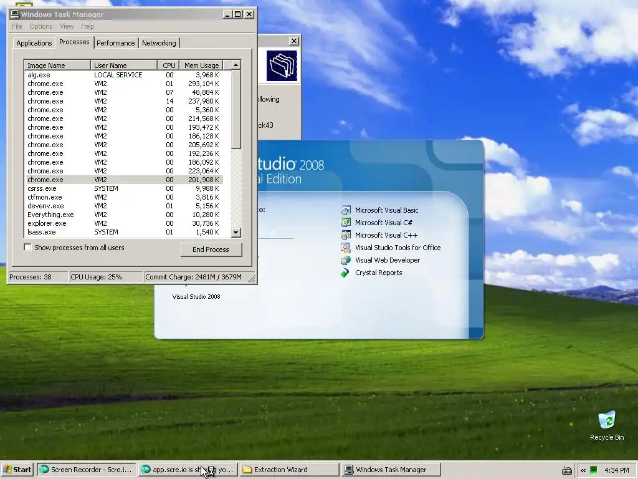Select the csrss.exe process
638x479 pixels.
(124, 188)
